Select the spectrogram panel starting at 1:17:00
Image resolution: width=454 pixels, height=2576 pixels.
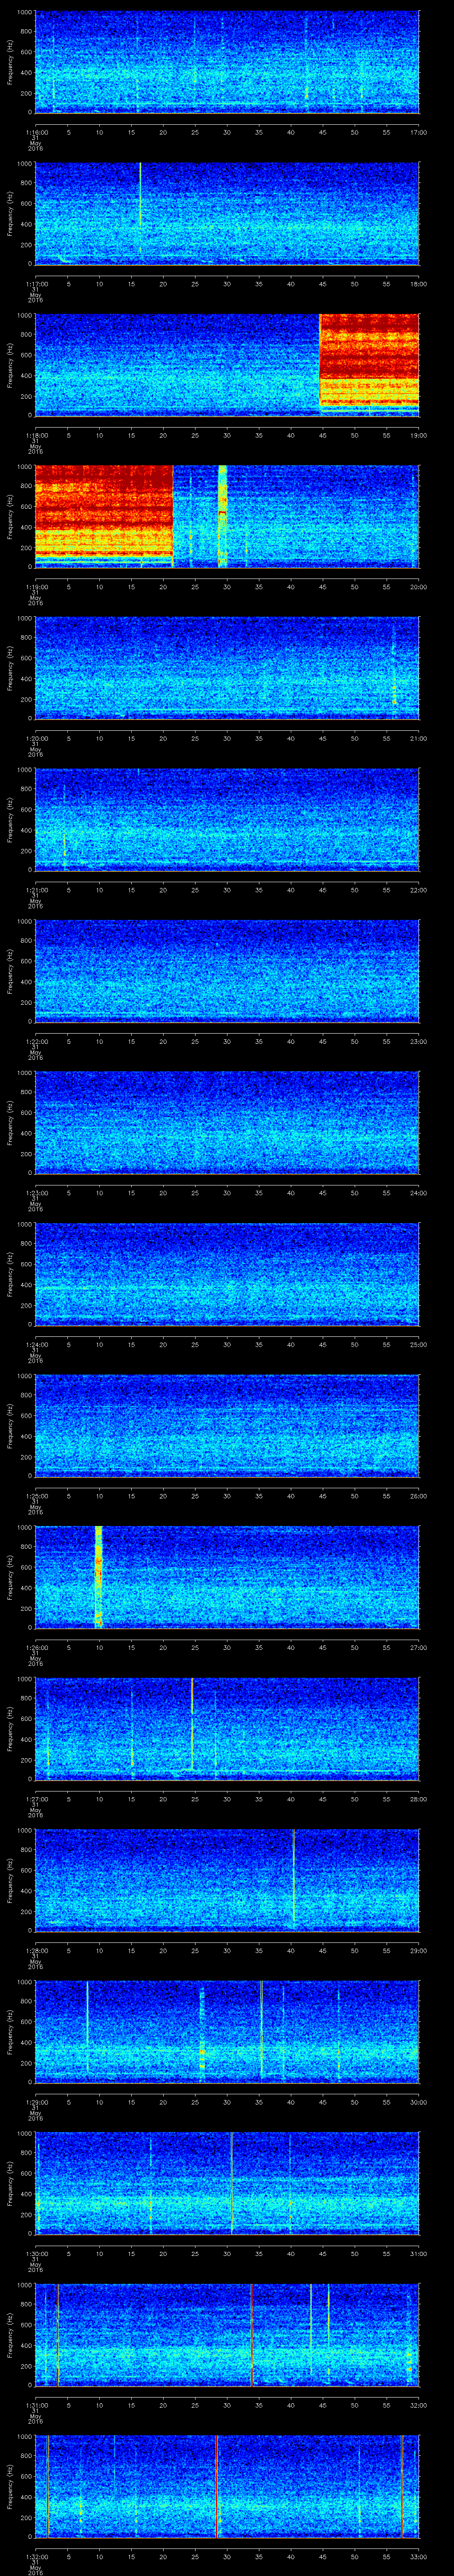click(227, 213)
